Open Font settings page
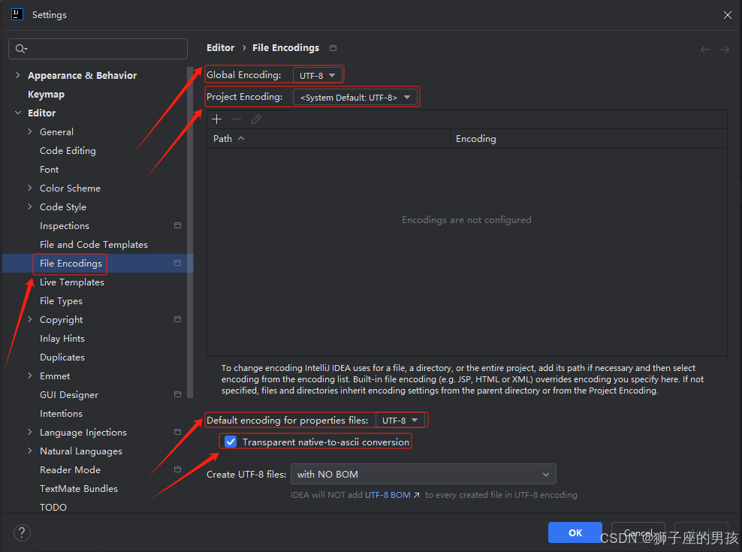The image size is (742, 552). click(x=50, y=170)
